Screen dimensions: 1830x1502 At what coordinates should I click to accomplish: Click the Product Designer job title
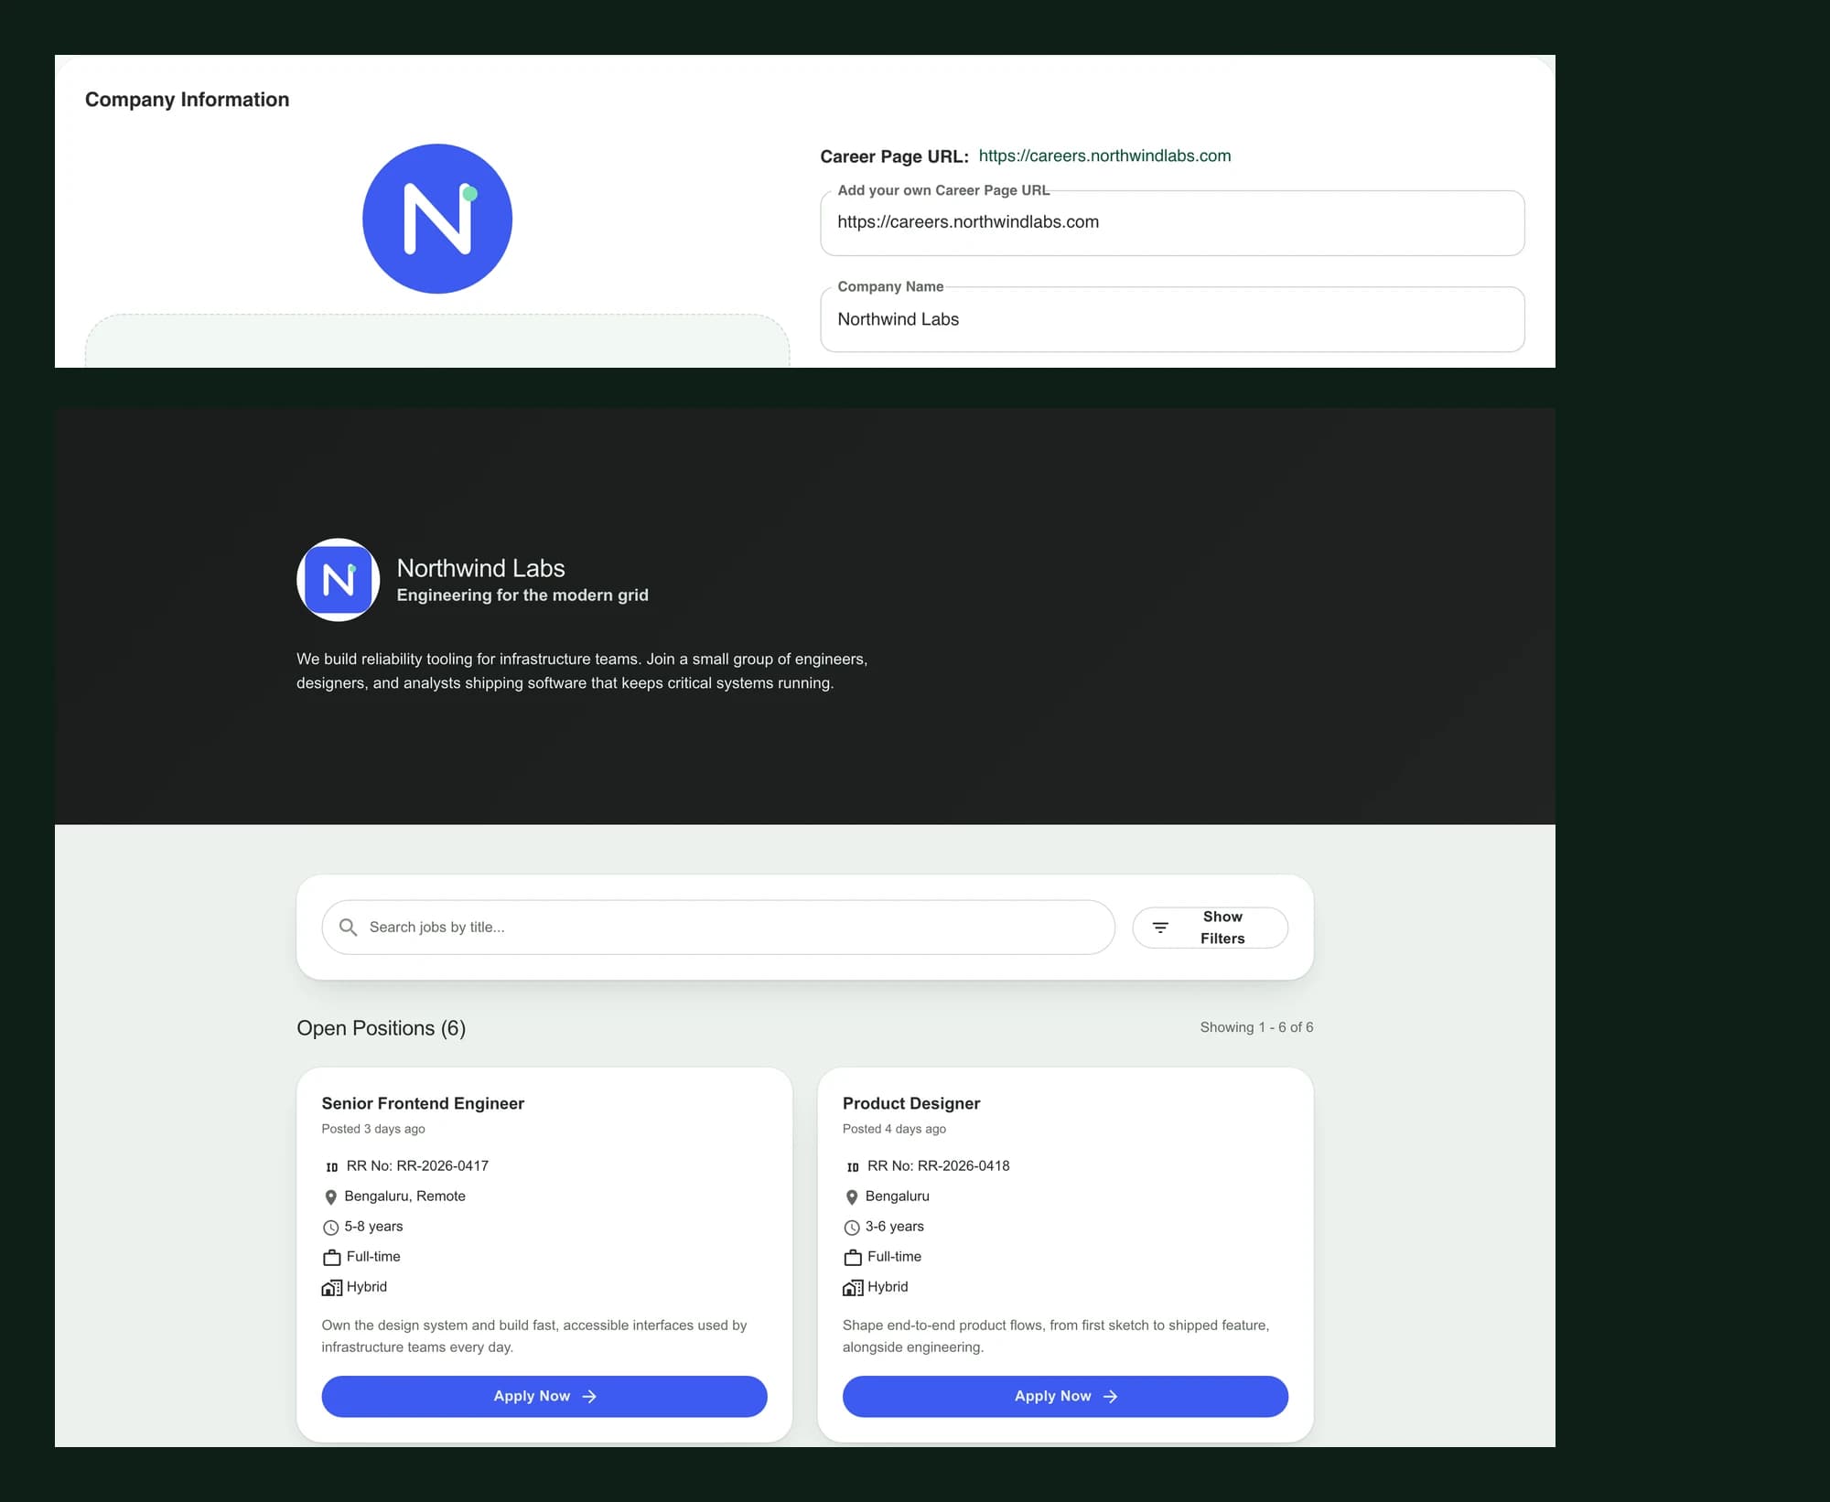pyautogui.click(x=911, y=1103)
